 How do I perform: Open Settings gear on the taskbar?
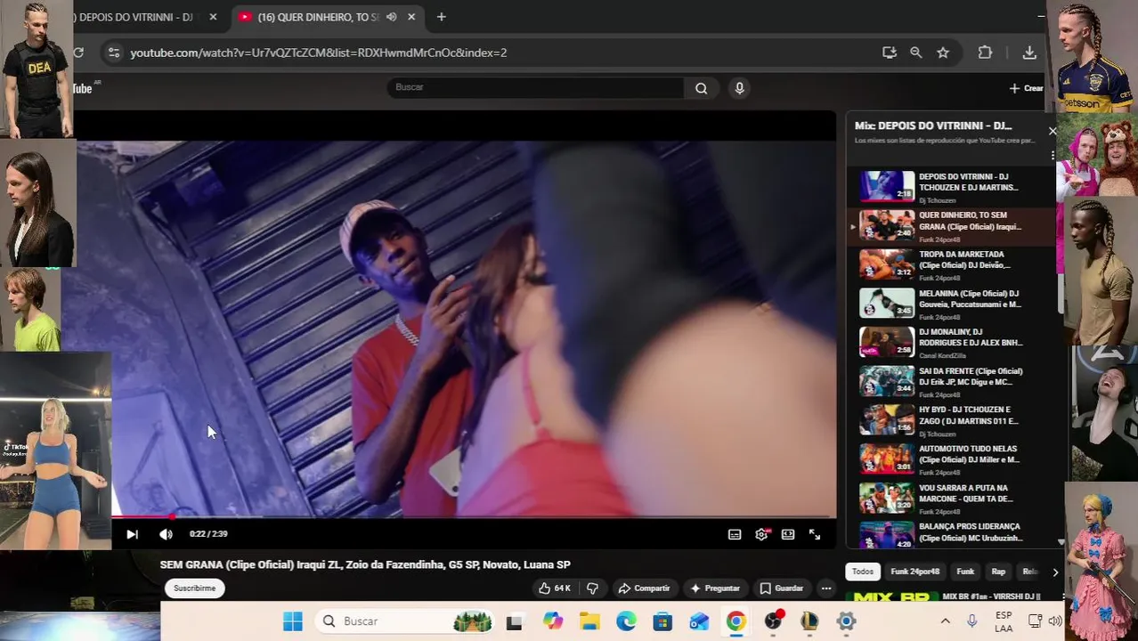click(846, 621)
